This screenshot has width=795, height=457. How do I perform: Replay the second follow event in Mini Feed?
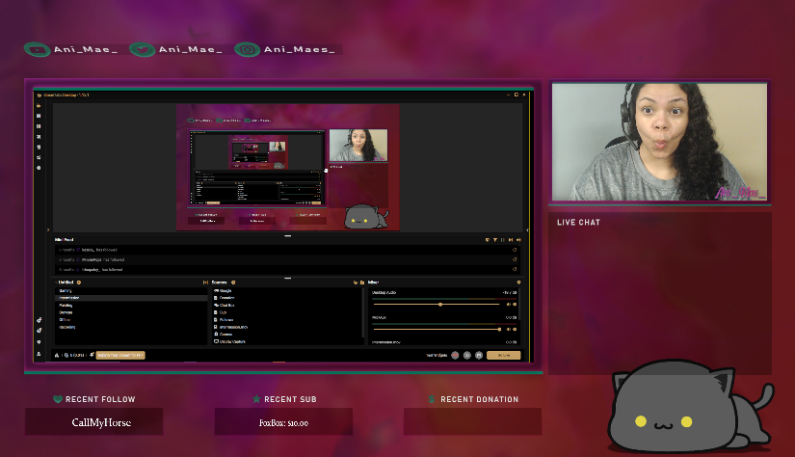[x=515, y=259]
